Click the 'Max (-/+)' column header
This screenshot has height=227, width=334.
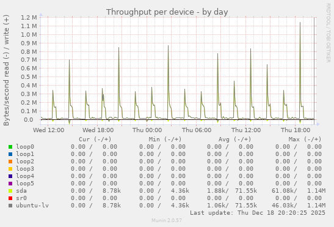[x=305, y=140]
